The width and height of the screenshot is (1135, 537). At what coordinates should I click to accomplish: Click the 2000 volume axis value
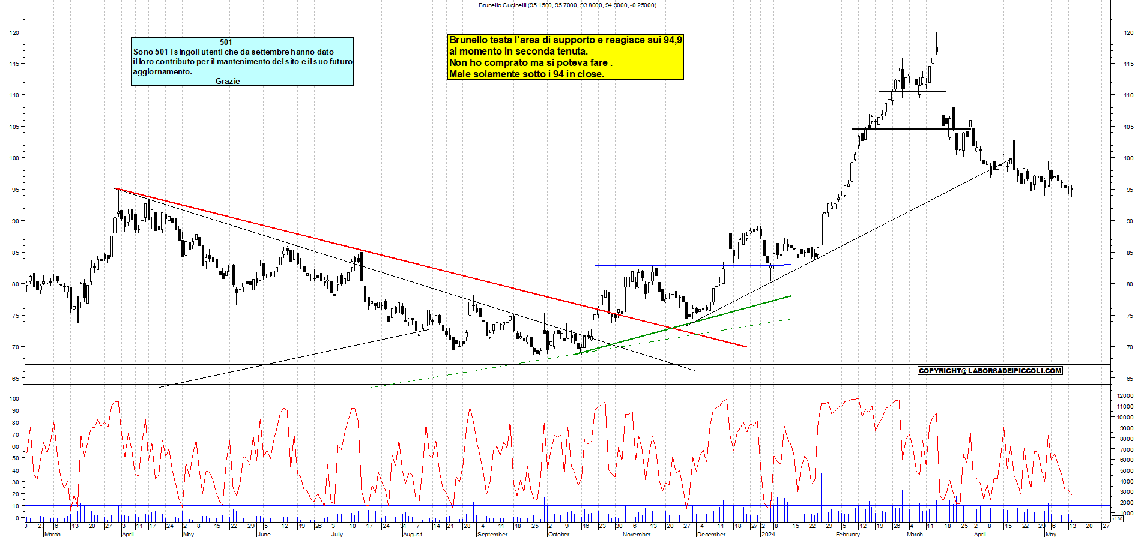click(1126, 503)
